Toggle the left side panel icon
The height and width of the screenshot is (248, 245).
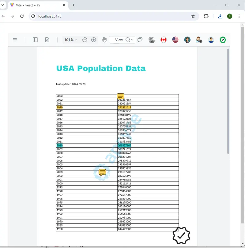[x=35, y=40]
